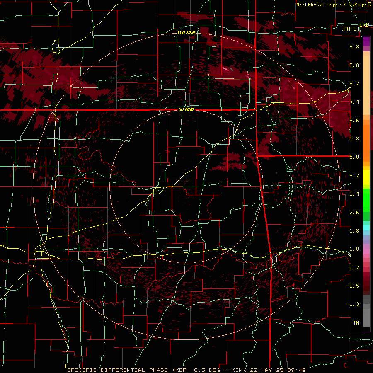Select the 3.4 value on color scale
This screenshot has width=373, height=373.
tap(354, 194)
